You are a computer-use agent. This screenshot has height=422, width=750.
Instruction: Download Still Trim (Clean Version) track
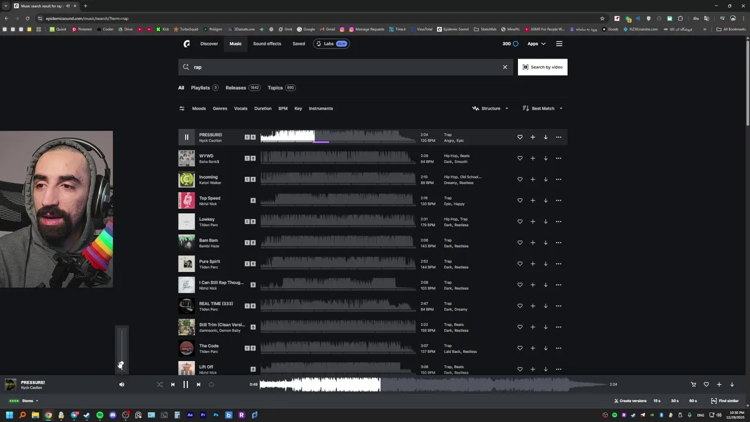point(546,327)
